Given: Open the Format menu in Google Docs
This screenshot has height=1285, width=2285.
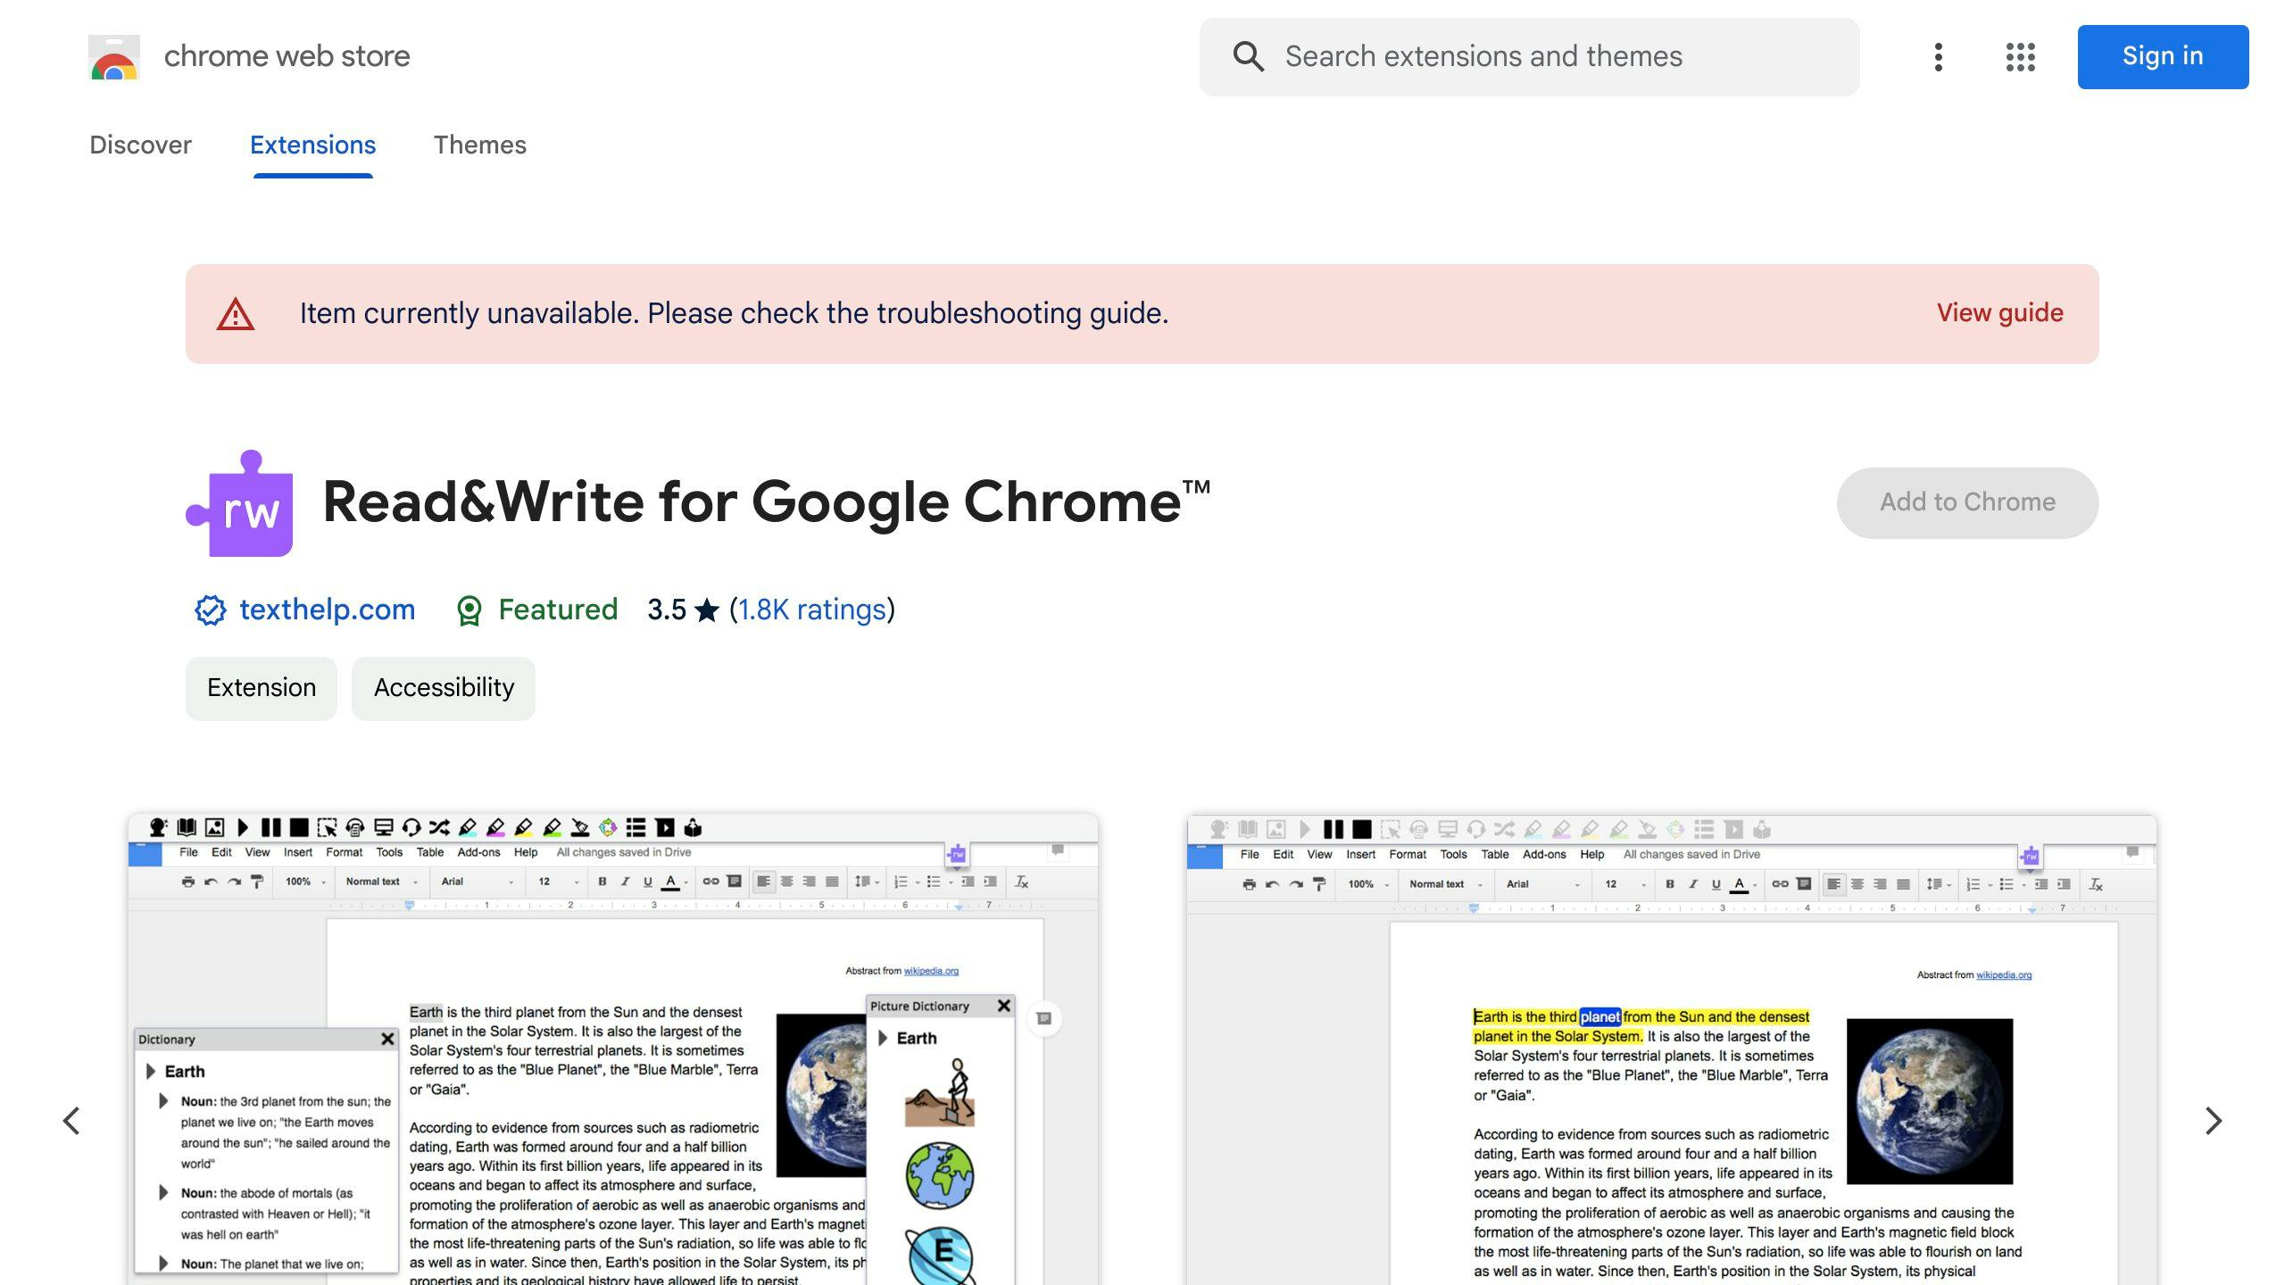Looking at the screenshot, I should [345, 852].
